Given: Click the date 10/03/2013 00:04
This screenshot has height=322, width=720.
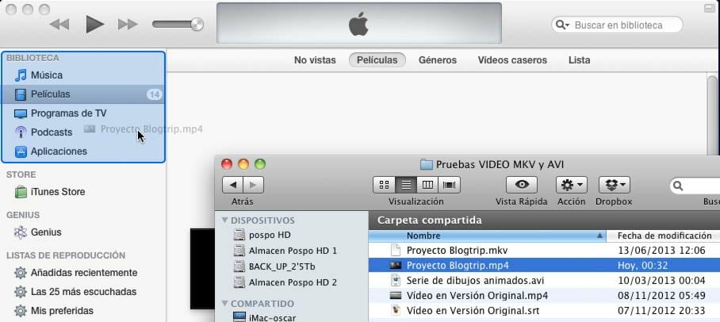Looking at the screenshot, I should click(661, 280).
